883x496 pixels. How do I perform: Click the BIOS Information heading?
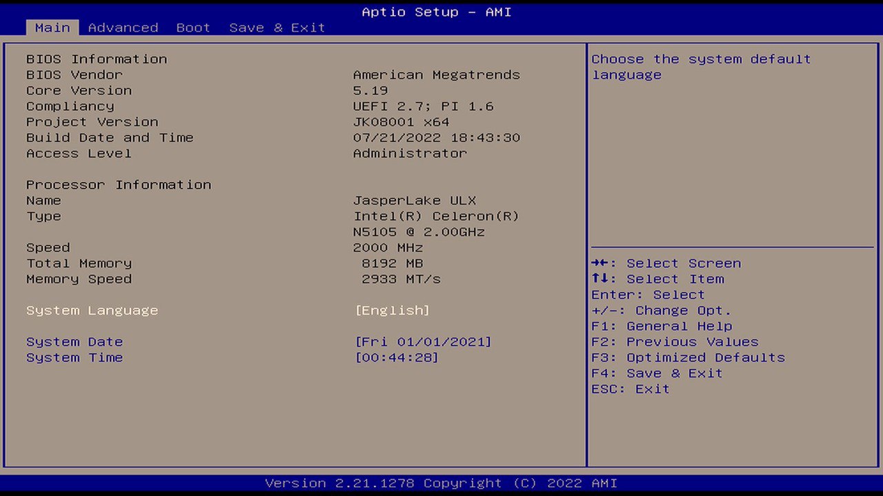[97, 59]
